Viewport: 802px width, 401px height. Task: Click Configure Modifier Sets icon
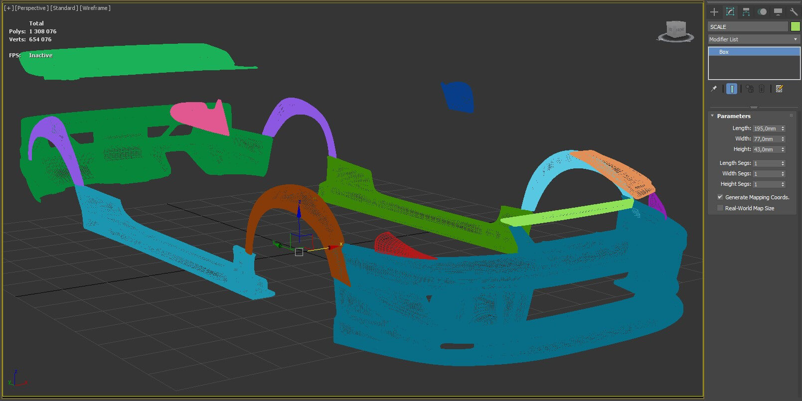pos(780,89)
